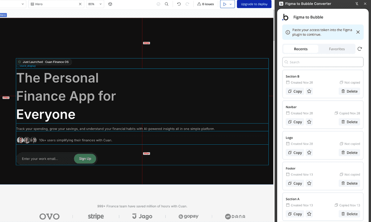Favorite the Footer item star
The height and width of the screenshot is (222, 371).
click(309, 183)
